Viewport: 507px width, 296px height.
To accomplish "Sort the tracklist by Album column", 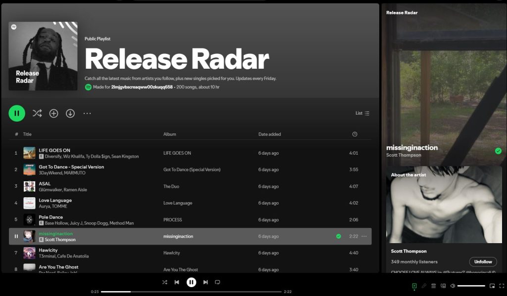I will 170,134.
